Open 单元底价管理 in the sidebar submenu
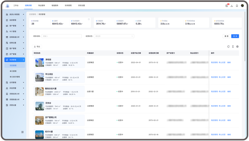The height and width of the screenshot is (141, 249). [x=15, y=77]
